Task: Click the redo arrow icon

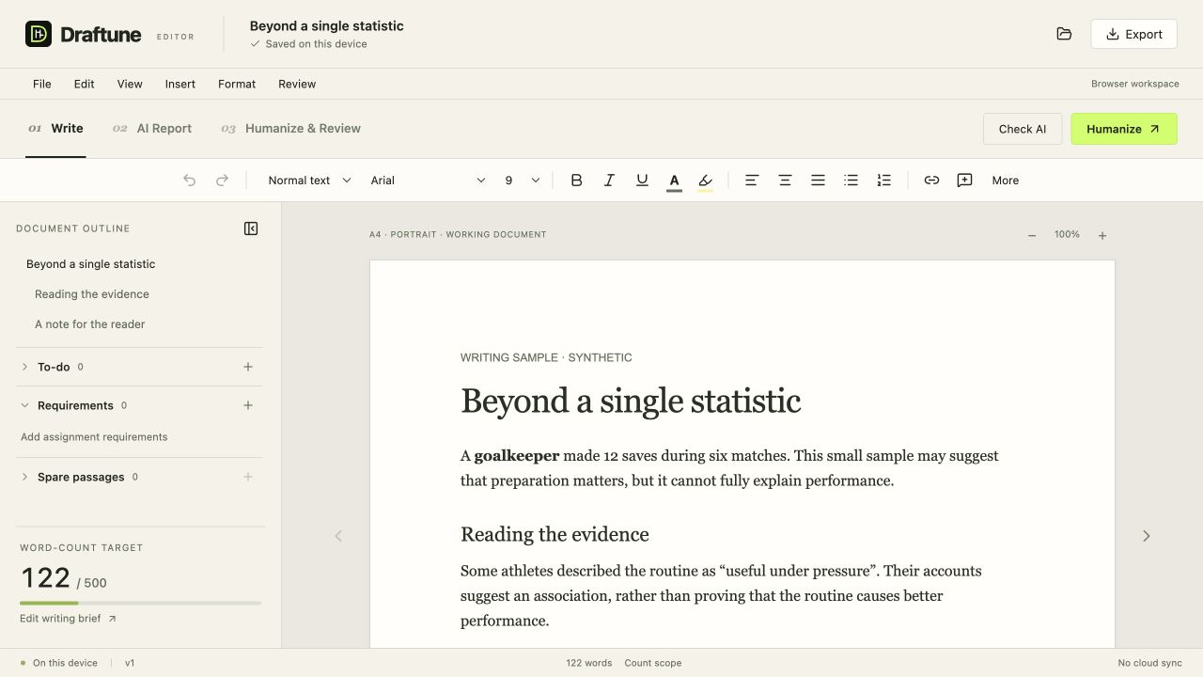Action: point(222,181)
